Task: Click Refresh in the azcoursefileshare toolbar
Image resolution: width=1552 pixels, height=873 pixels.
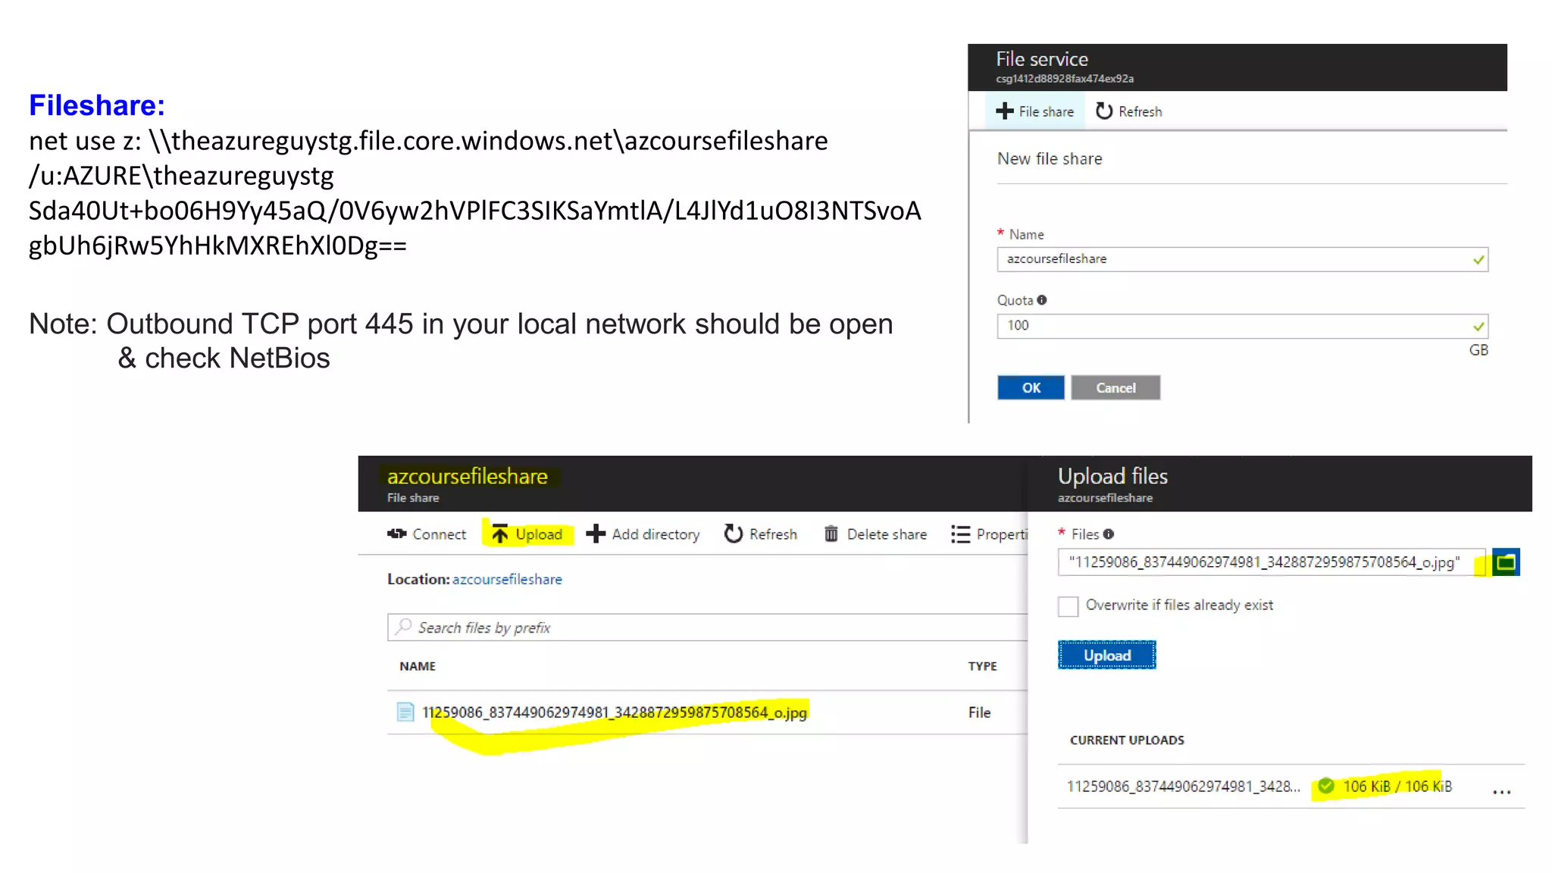Action: 761,534
